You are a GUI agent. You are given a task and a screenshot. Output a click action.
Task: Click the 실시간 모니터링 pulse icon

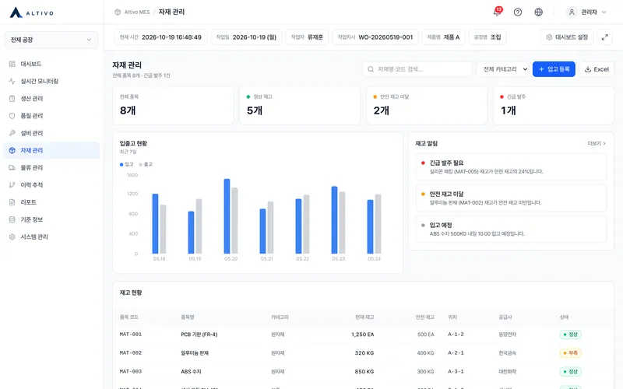click(x=12, y=81)
